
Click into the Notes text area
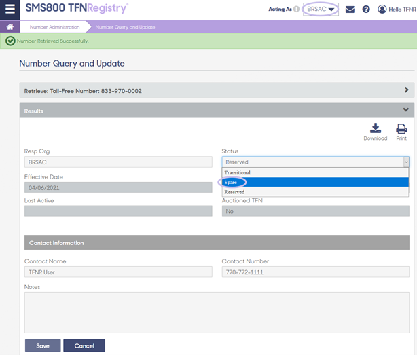click(x=217, y=313)
